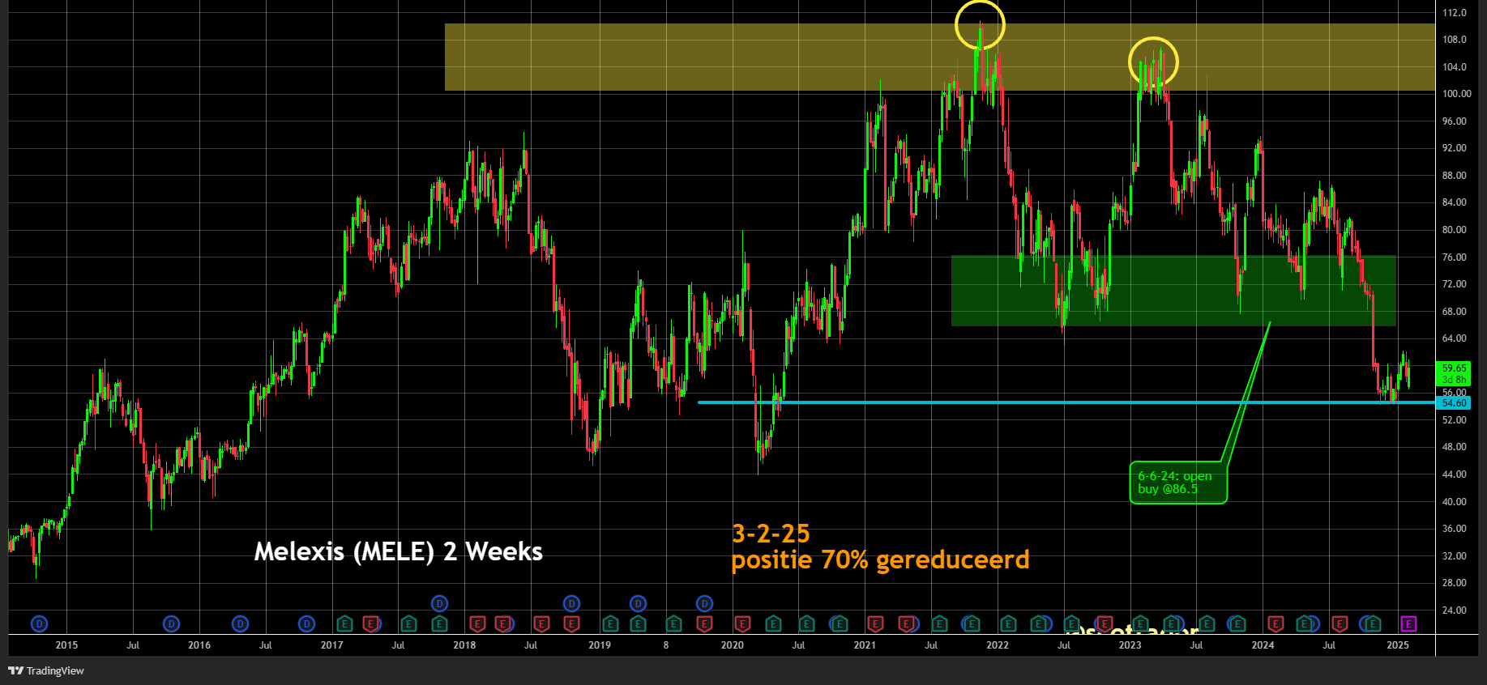The image size is (1487, 685).
Task: Click the 54.60 horizontal line price label
Action: (x=1454, y=402)
